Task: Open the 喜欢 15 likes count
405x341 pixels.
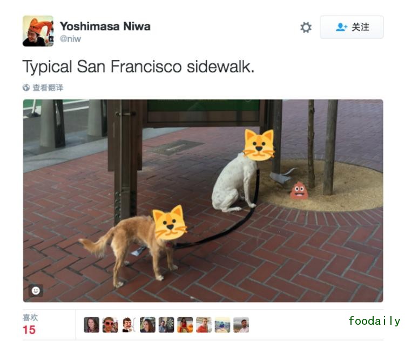Action: (x=30, y=324)
